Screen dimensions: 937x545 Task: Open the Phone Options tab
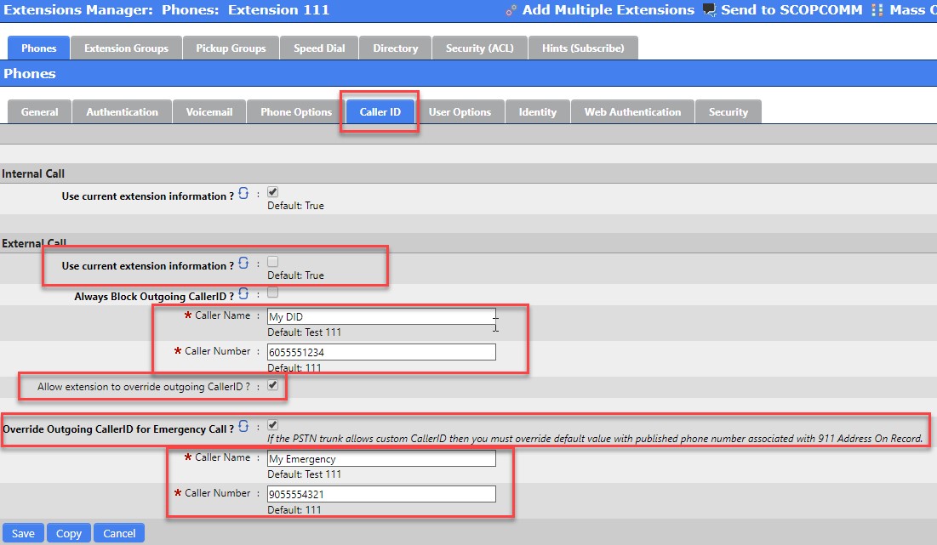(296, 112)
